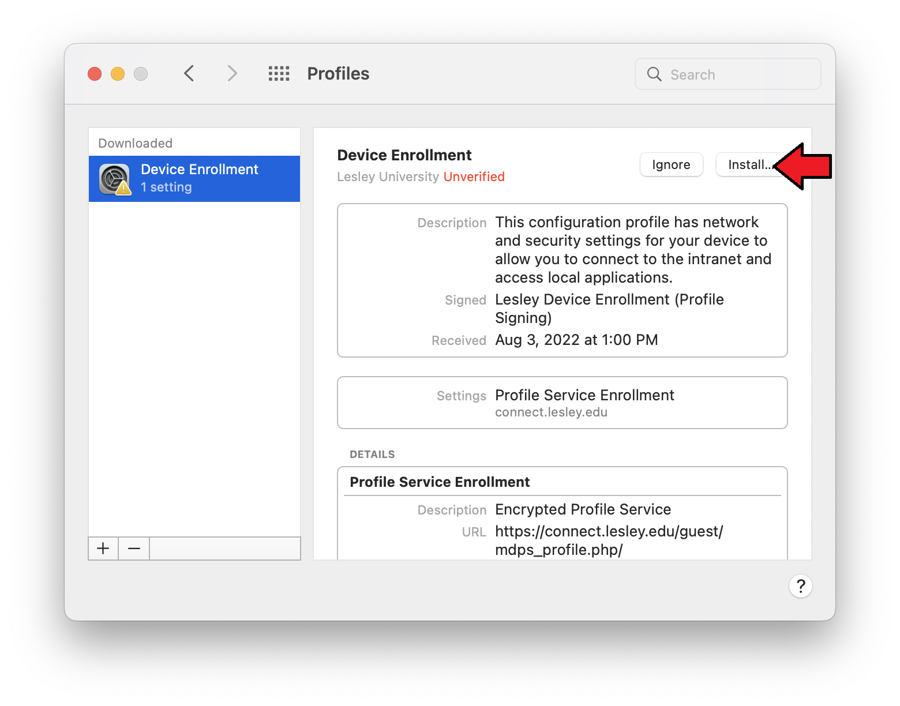
Task: Click the mdps_profile.php URL value
Action: [x=609, y=540]
